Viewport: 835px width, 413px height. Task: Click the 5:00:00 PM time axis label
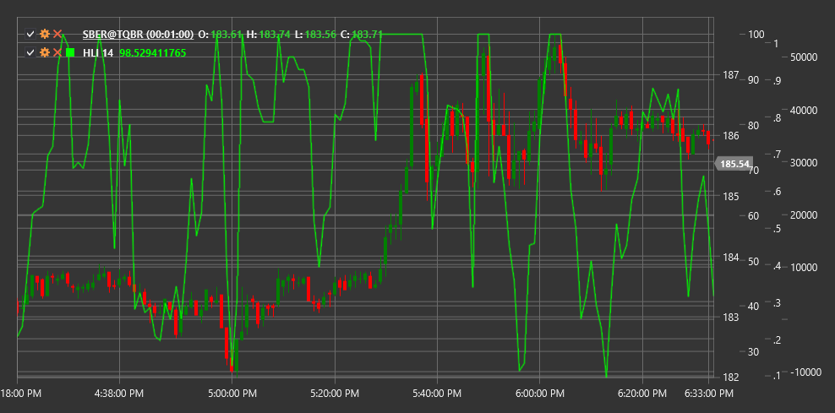pyautogui.click(x=232, y=394)
